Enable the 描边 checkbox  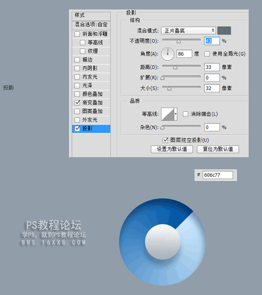pos(77,60)
